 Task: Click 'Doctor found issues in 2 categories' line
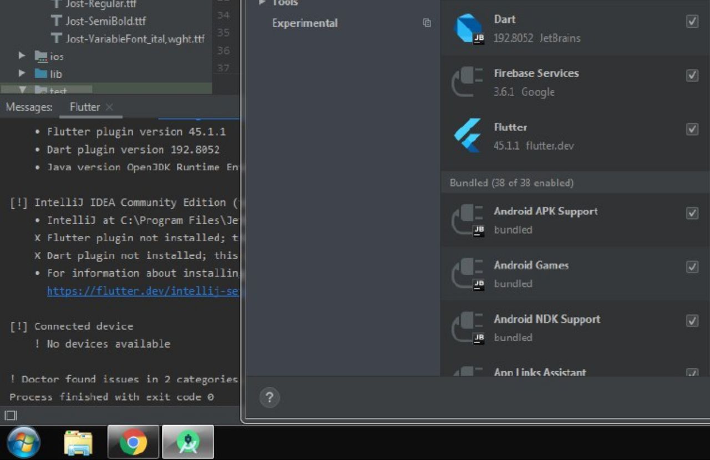point(124,379)
